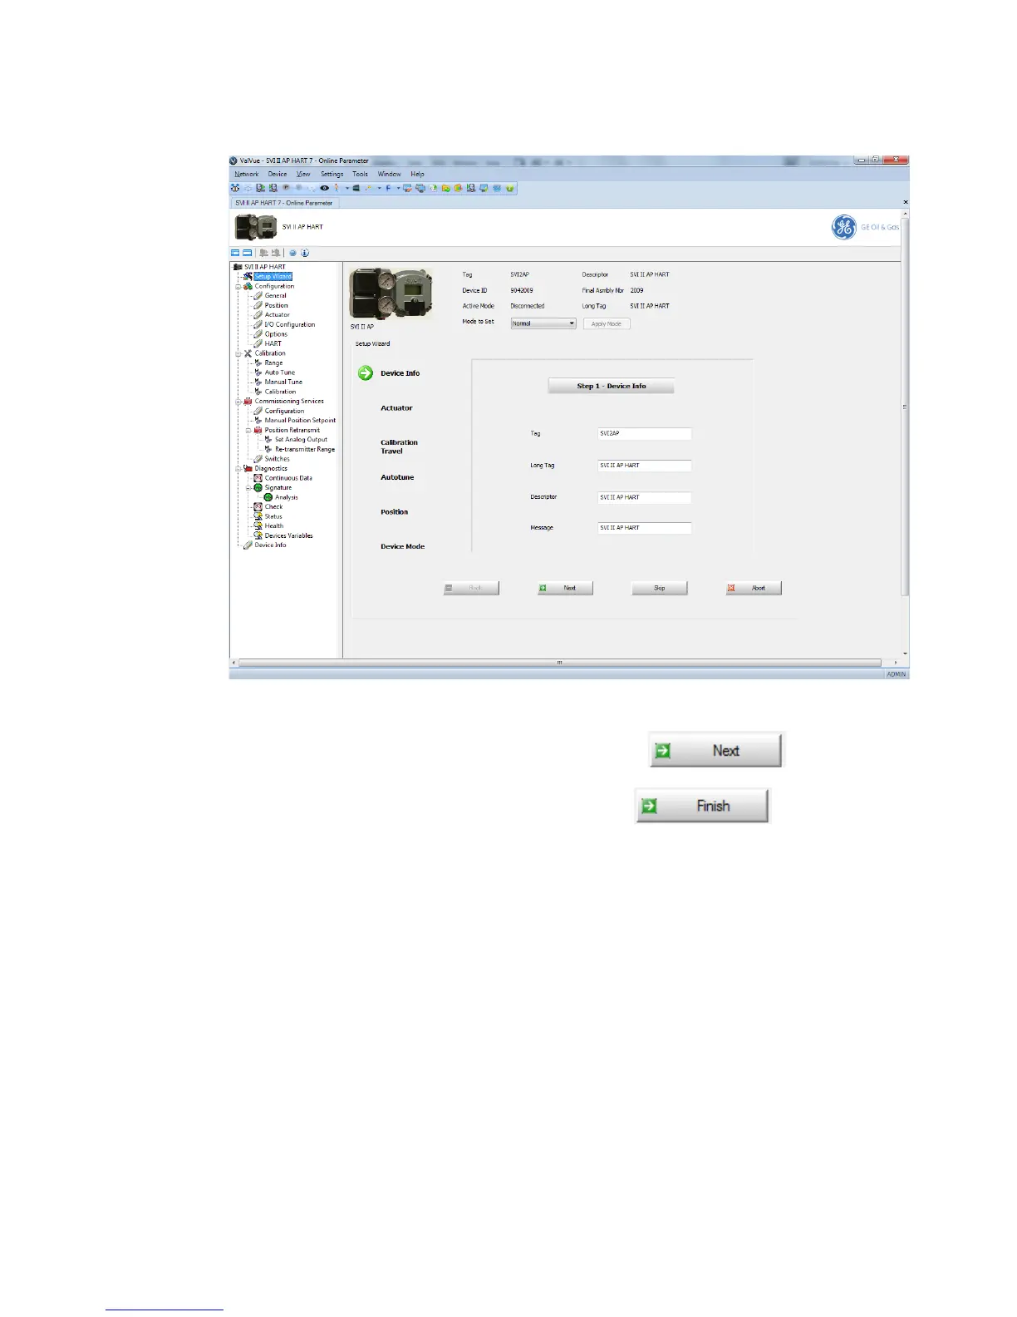Click the first toolbar icon below Network
Viewport: 1017px width, 1317px height.
pos(234,188)
